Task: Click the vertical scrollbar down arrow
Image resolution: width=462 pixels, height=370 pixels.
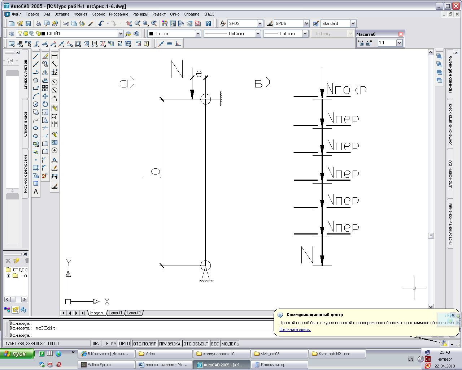Action: 431,307
